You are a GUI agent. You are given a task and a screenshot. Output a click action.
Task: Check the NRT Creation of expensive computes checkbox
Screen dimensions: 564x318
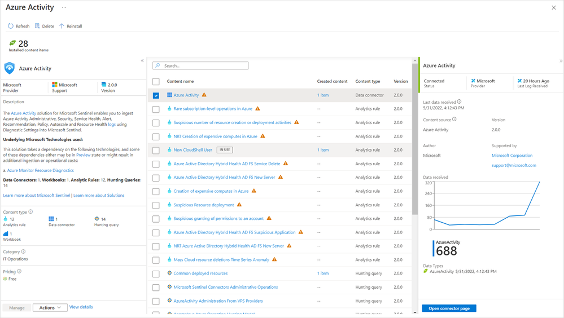click(x=156, y=136)
